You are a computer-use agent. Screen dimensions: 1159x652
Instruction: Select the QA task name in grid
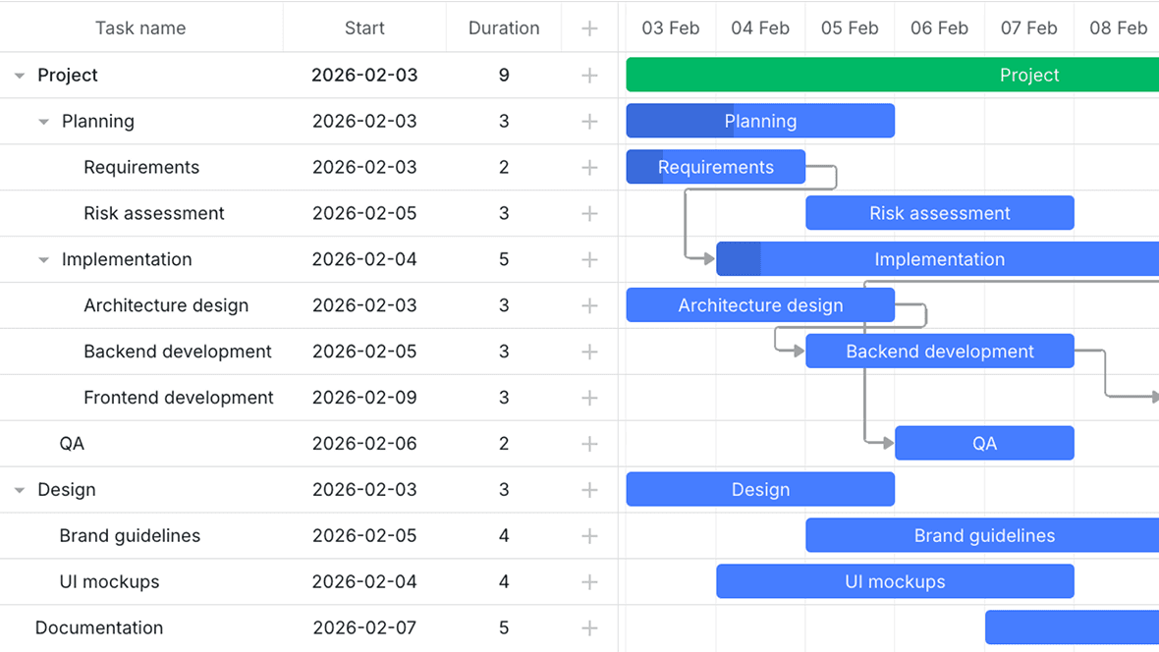coord(72,444)
